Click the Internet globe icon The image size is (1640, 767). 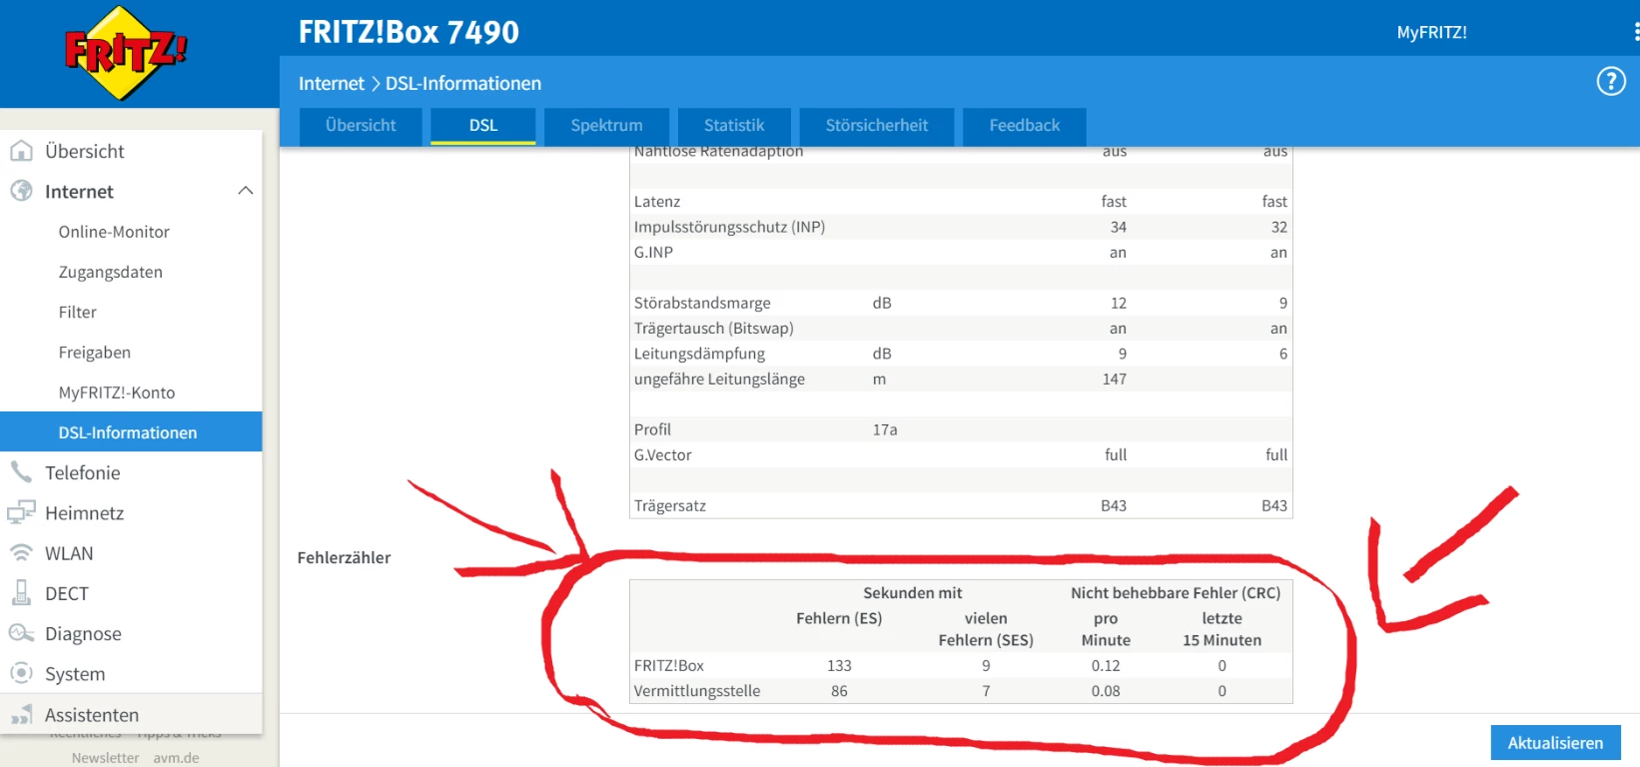point(21,191)
